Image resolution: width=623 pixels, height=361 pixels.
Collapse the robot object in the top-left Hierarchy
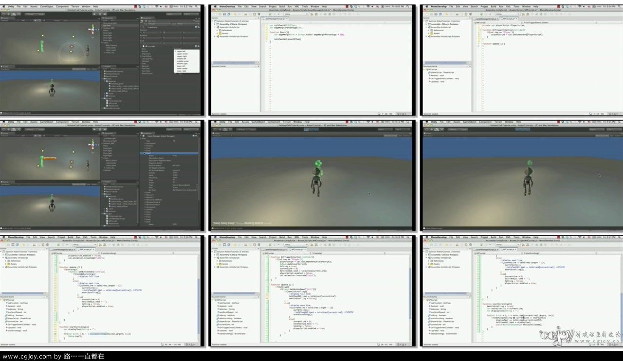point(103,43)
